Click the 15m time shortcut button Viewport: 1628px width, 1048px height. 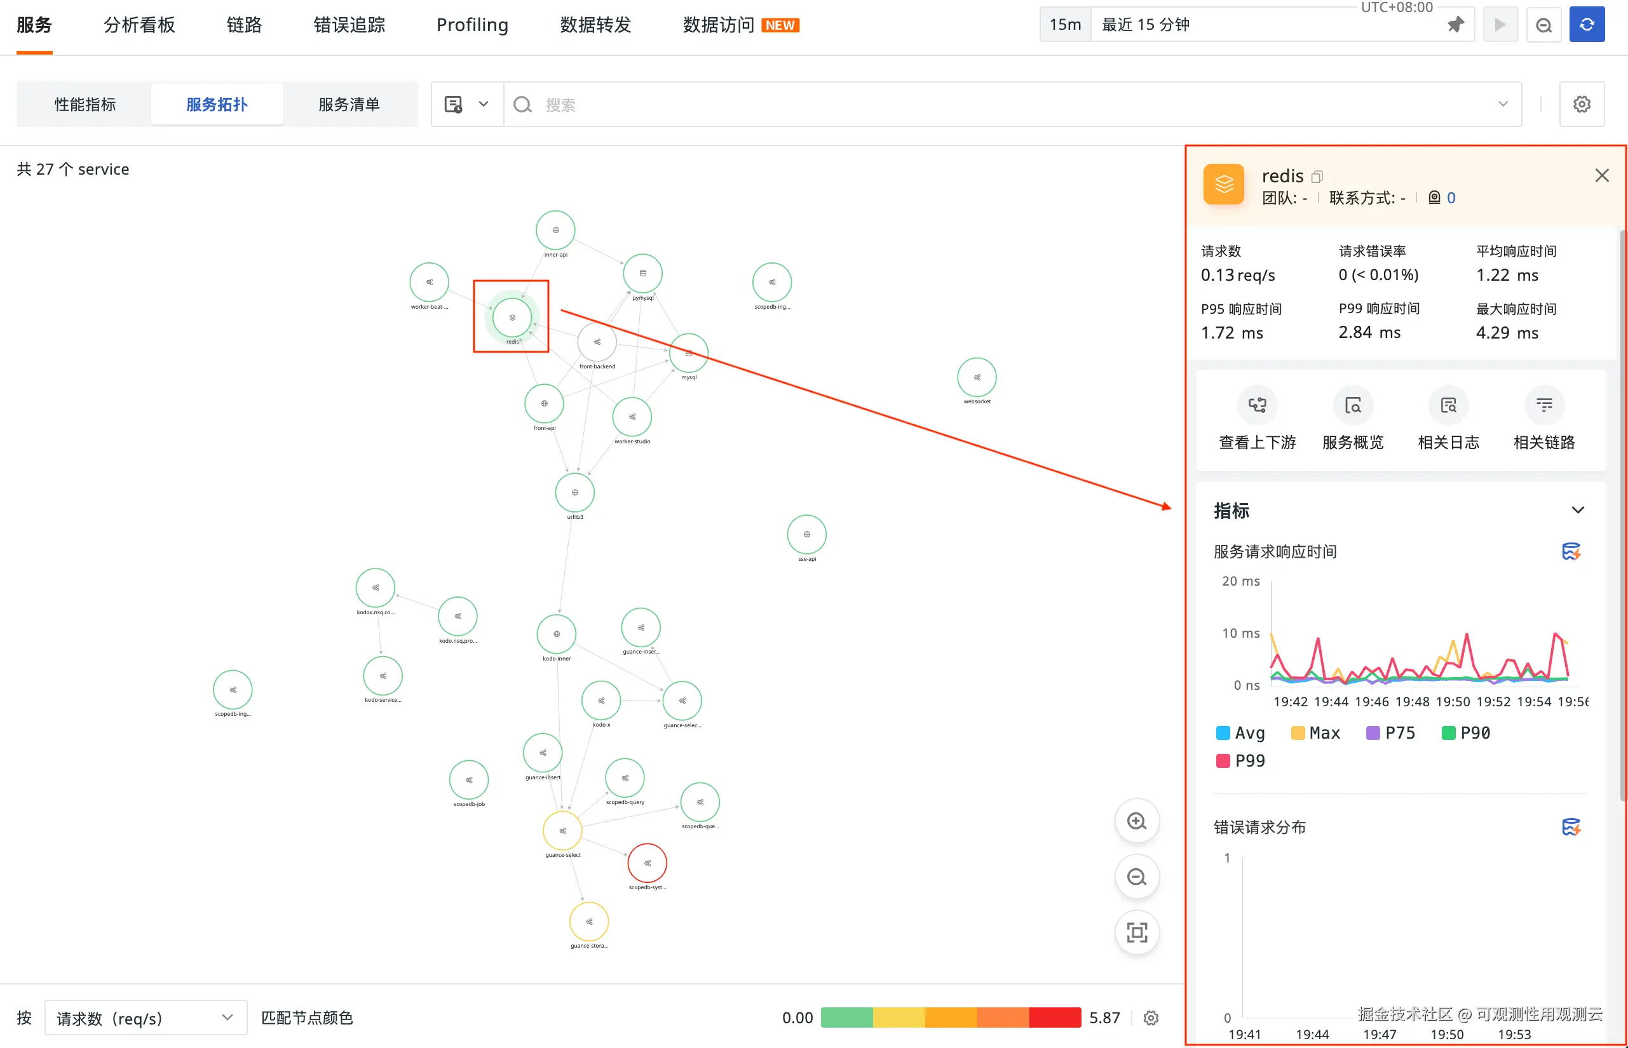point(1065,25)
